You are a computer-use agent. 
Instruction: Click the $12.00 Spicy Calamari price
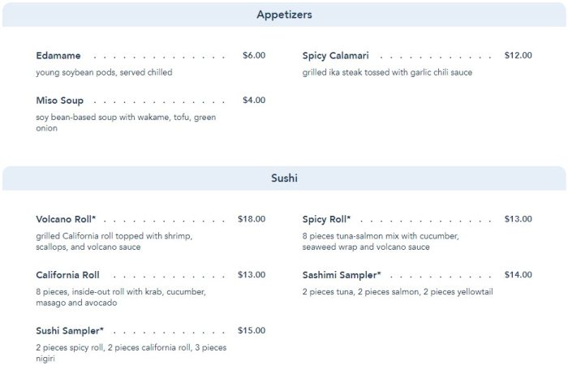[x=518, y=56]
